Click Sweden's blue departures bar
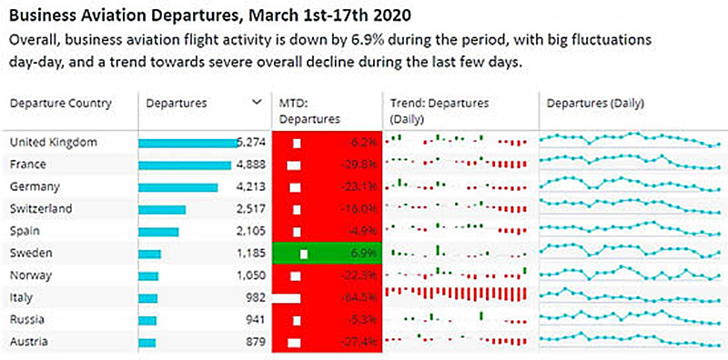 (149, 255)
